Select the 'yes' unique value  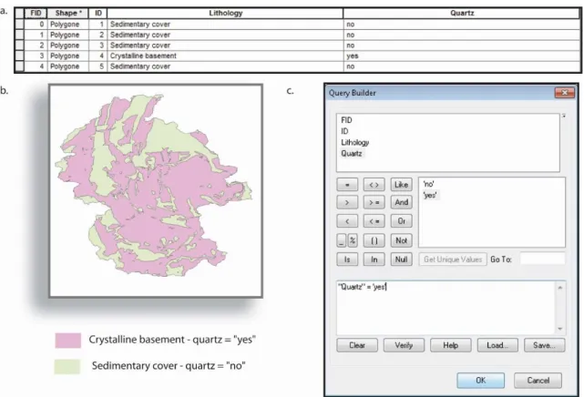(430, 195)
